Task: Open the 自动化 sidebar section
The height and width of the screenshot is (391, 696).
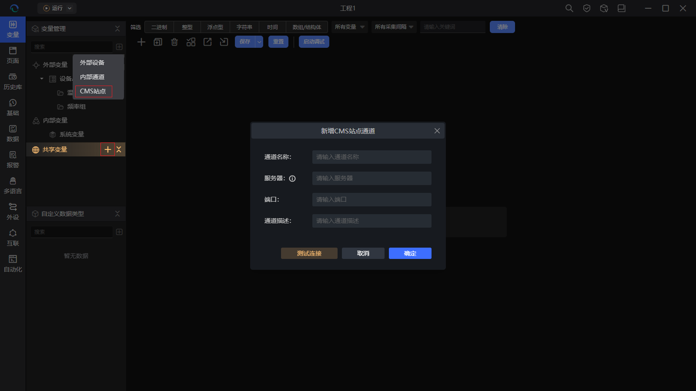Action: click(13, 264)
